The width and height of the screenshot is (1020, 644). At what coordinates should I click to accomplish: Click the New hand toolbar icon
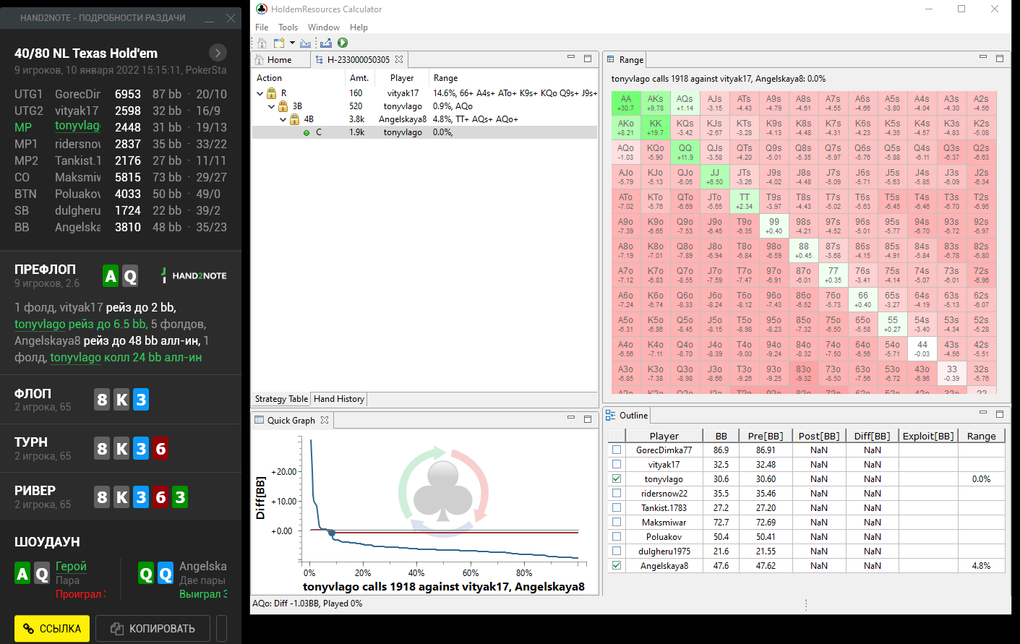tap(279, 43)
